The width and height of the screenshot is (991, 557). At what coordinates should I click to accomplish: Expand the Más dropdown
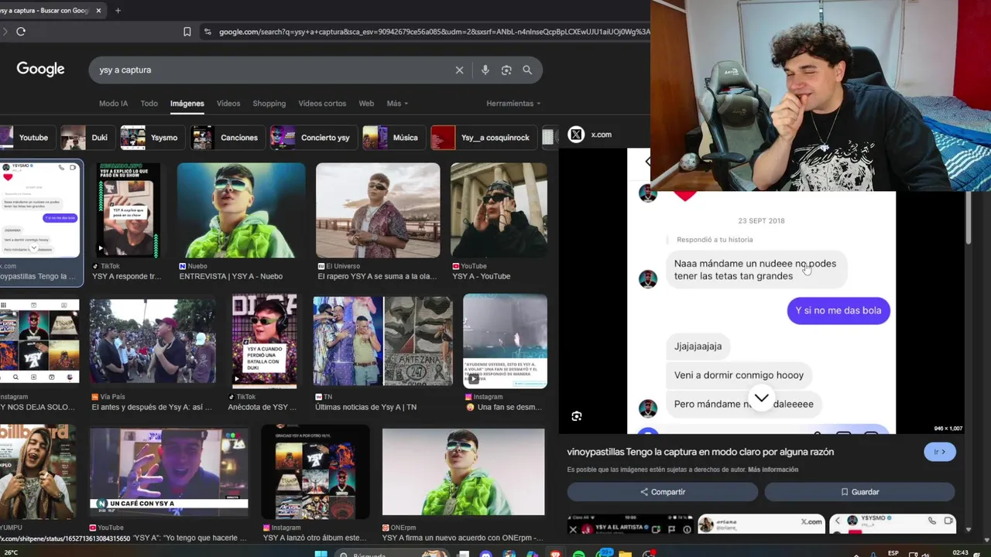397,104
